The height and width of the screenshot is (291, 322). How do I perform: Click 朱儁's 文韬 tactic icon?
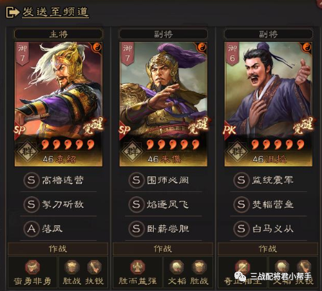point(177,267)
